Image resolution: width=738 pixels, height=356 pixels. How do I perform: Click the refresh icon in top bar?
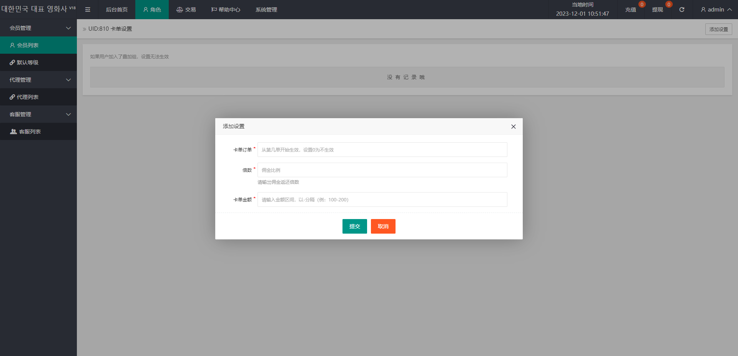pos(681,10)
